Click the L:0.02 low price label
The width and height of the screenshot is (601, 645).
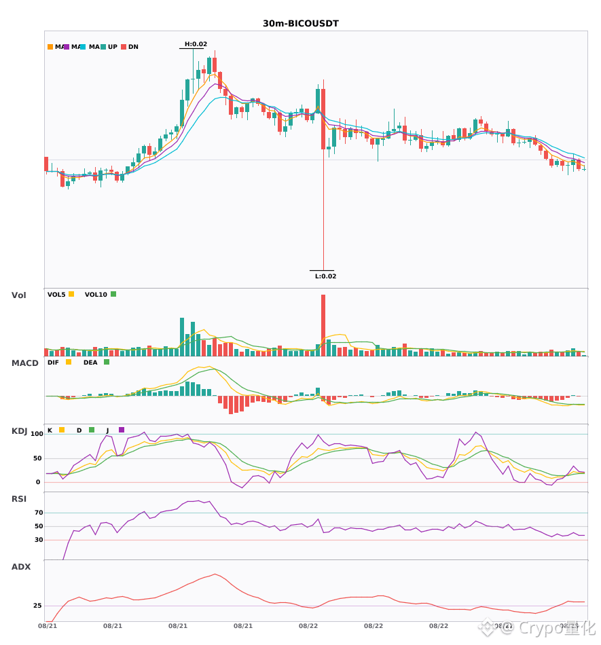[326, 276]
